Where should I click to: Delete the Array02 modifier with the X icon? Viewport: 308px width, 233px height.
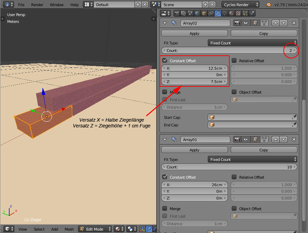coord(294,23)
